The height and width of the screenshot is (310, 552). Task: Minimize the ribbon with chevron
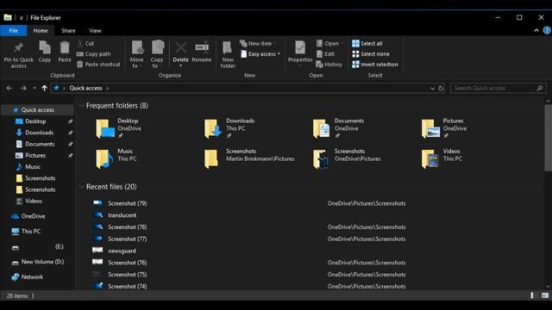536,31
